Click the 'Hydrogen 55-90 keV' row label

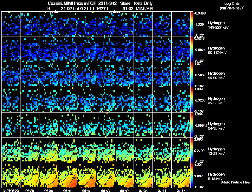coord(216,76)
